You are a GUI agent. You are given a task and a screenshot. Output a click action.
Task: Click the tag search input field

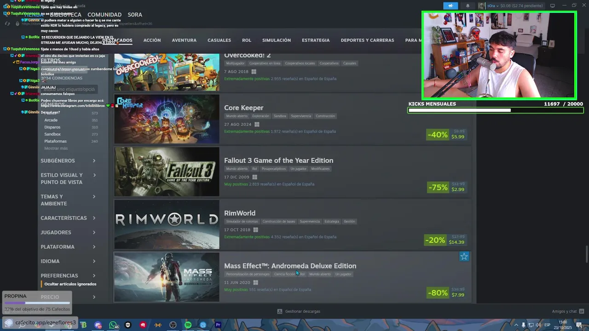point(69,89)
